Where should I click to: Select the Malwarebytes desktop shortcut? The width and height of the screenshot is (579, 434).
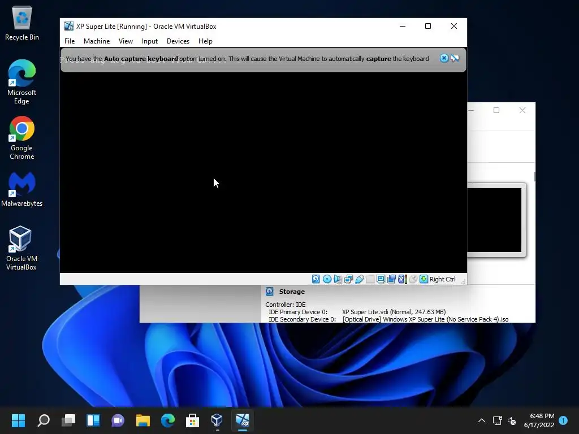point(22,189)
